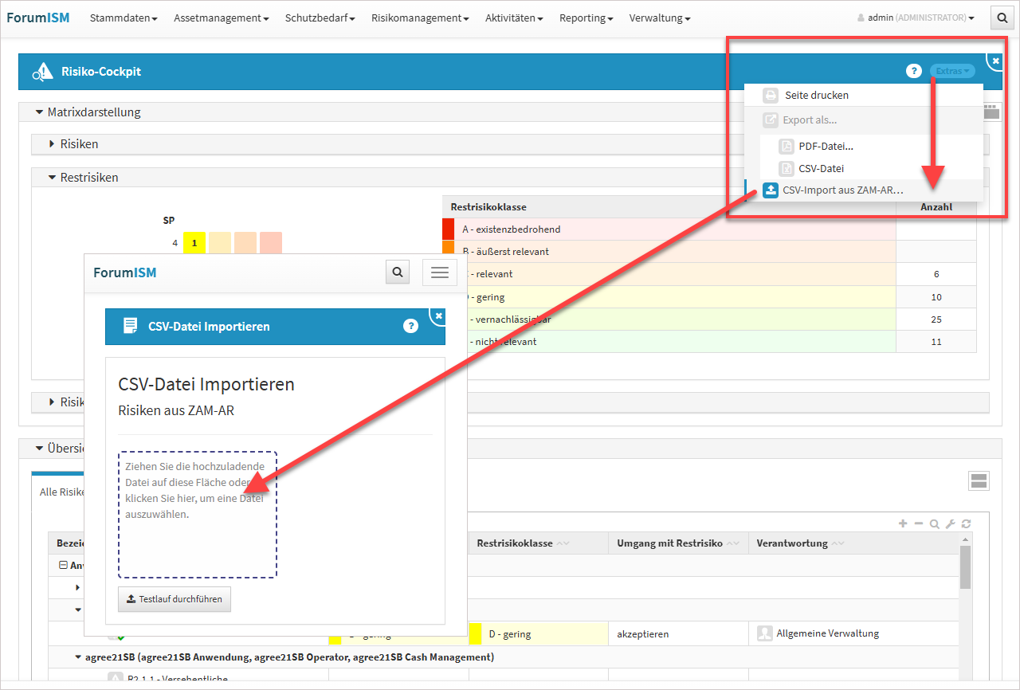Collapse the agree21SB tree group
The image size is (1020, 690).
tap(78, 657)
